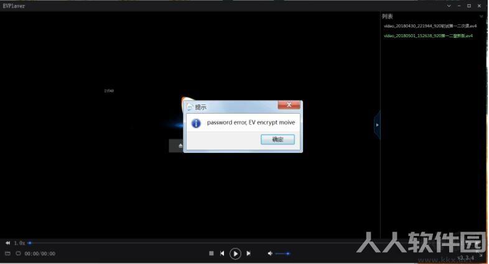Click the playback speed rewind icon

click(8, 243)
